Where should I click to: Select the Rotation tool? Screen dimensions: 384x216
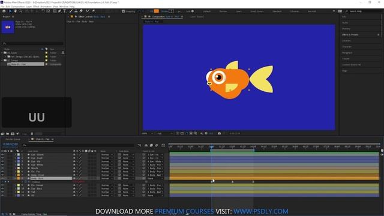[43, 11]
